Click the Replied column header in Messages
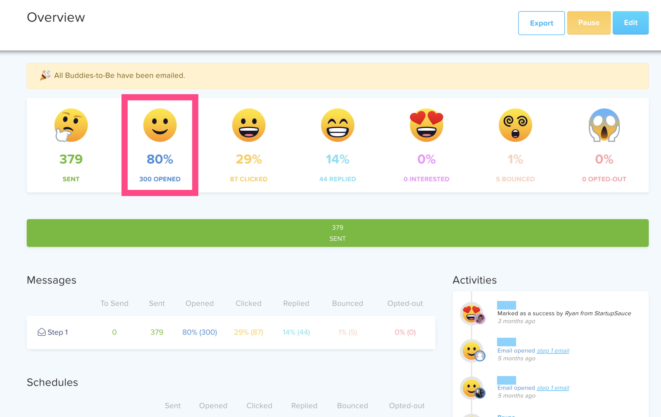The width and height of the screenshot is (661, 417). 296,303
